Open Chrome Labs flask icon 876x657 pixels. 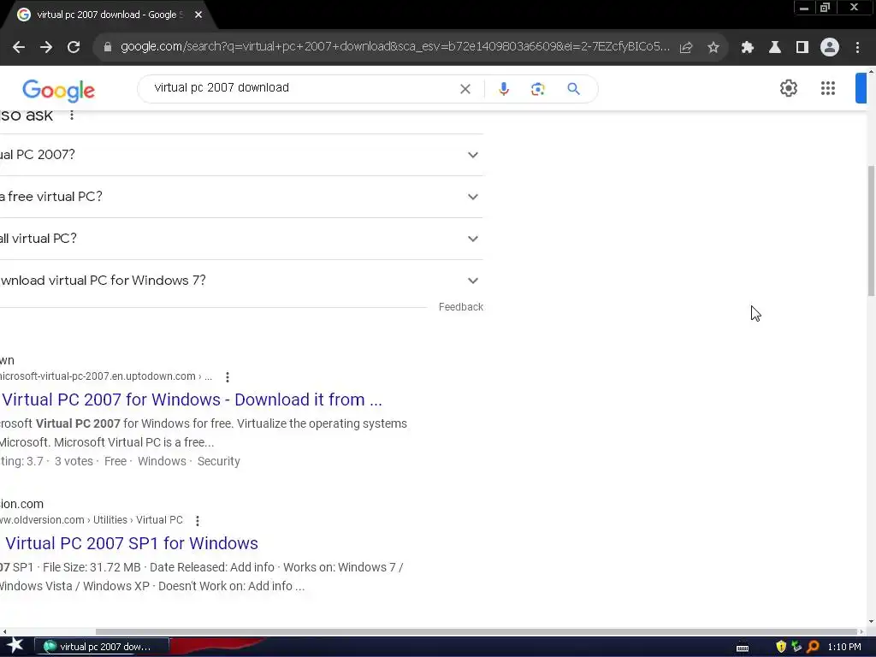point(775,48)
